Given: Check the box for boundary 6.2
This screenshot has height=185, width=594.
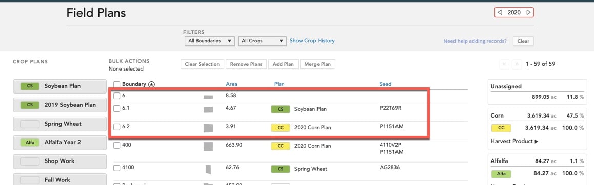Looking at the screenshot, I should click(117, 127).
